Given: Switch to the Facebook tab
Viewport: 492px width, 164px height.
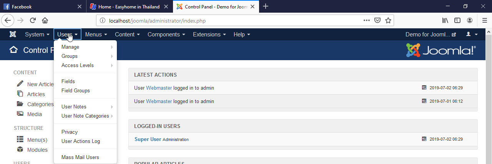Looking at the screenshot, I should point(43,7).
